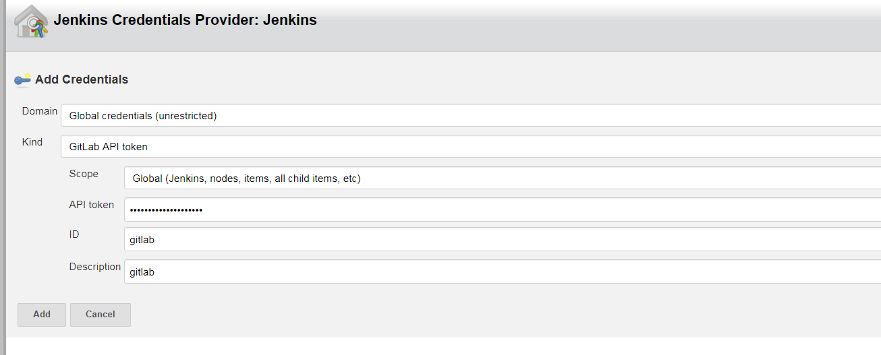
Task: Click the Scope field label
Action: coord(84,174)
